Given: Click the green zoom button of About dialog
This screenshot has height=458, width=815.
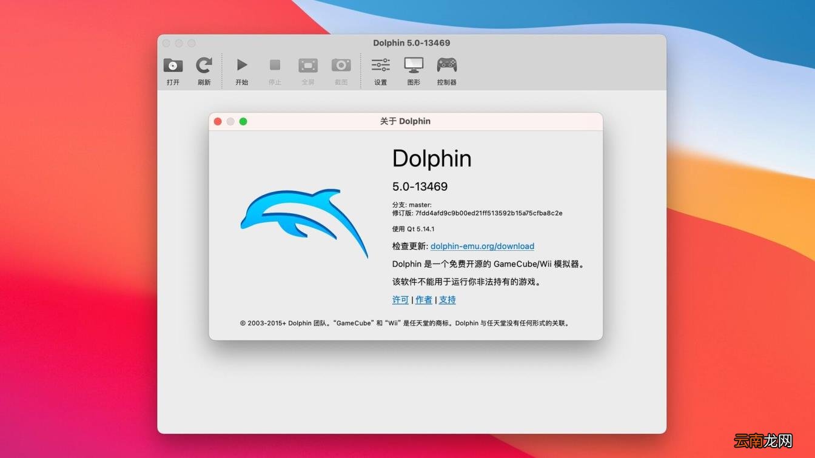Looking at the screenshot, I should coord(243,121).
